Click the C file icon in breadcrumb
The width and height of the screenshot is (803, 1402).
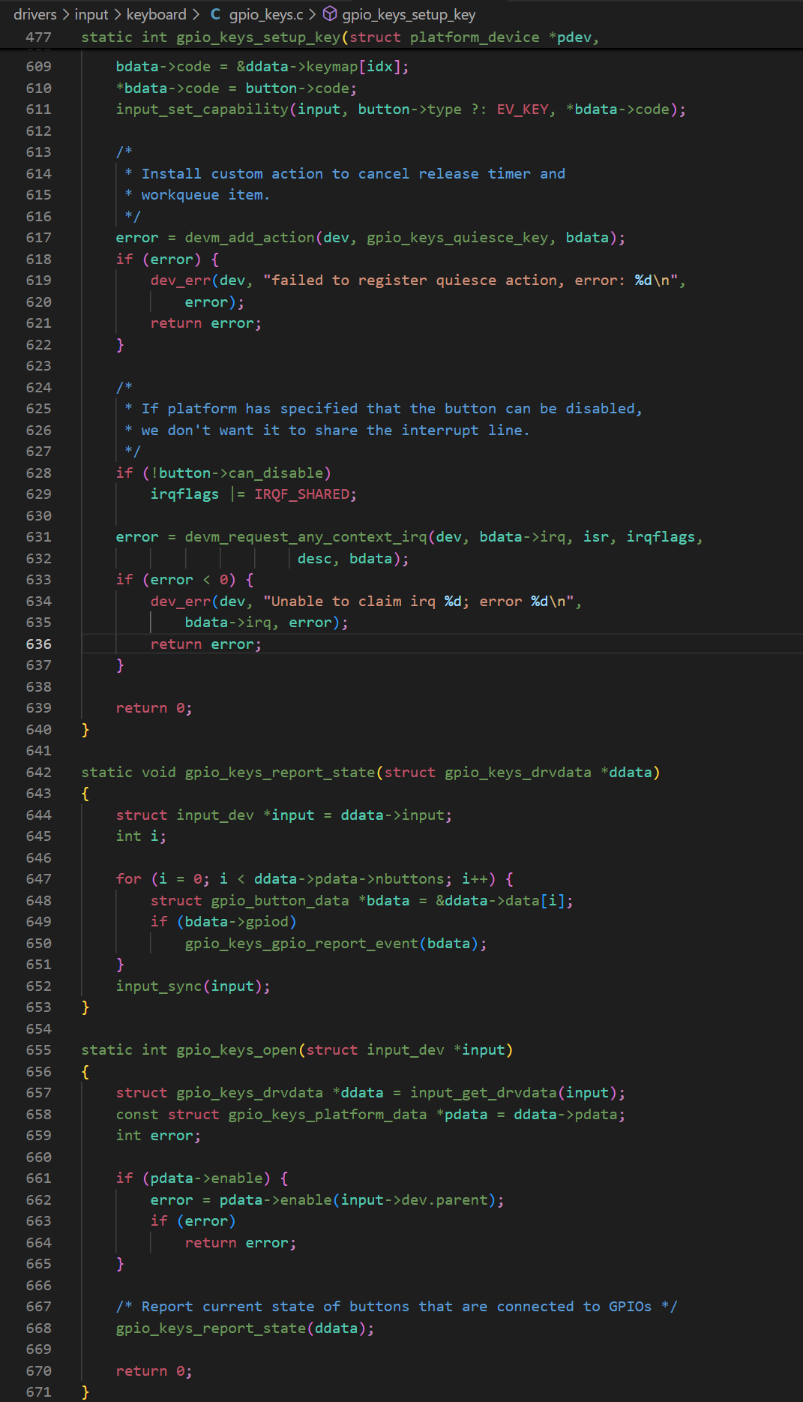click(x=215, y=14)
